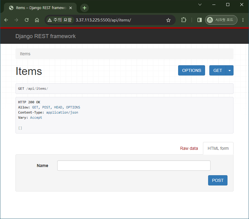
Task: Focus the Name input field
Action: [x=134, y=166]
